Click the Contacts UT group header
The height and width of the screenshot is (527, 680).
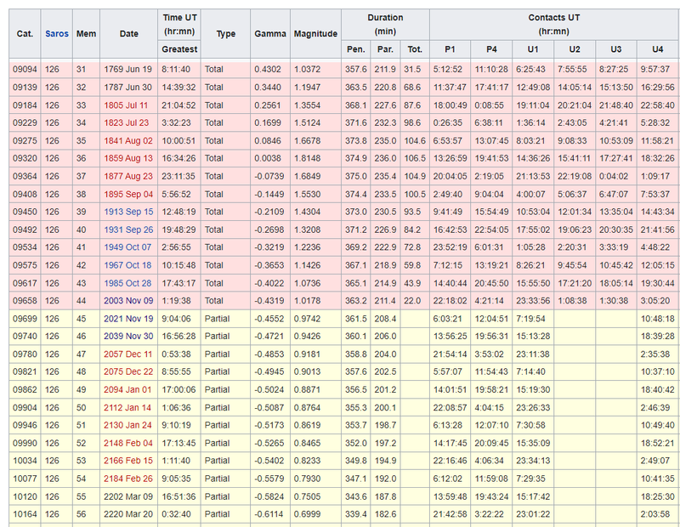coord(554,25)
